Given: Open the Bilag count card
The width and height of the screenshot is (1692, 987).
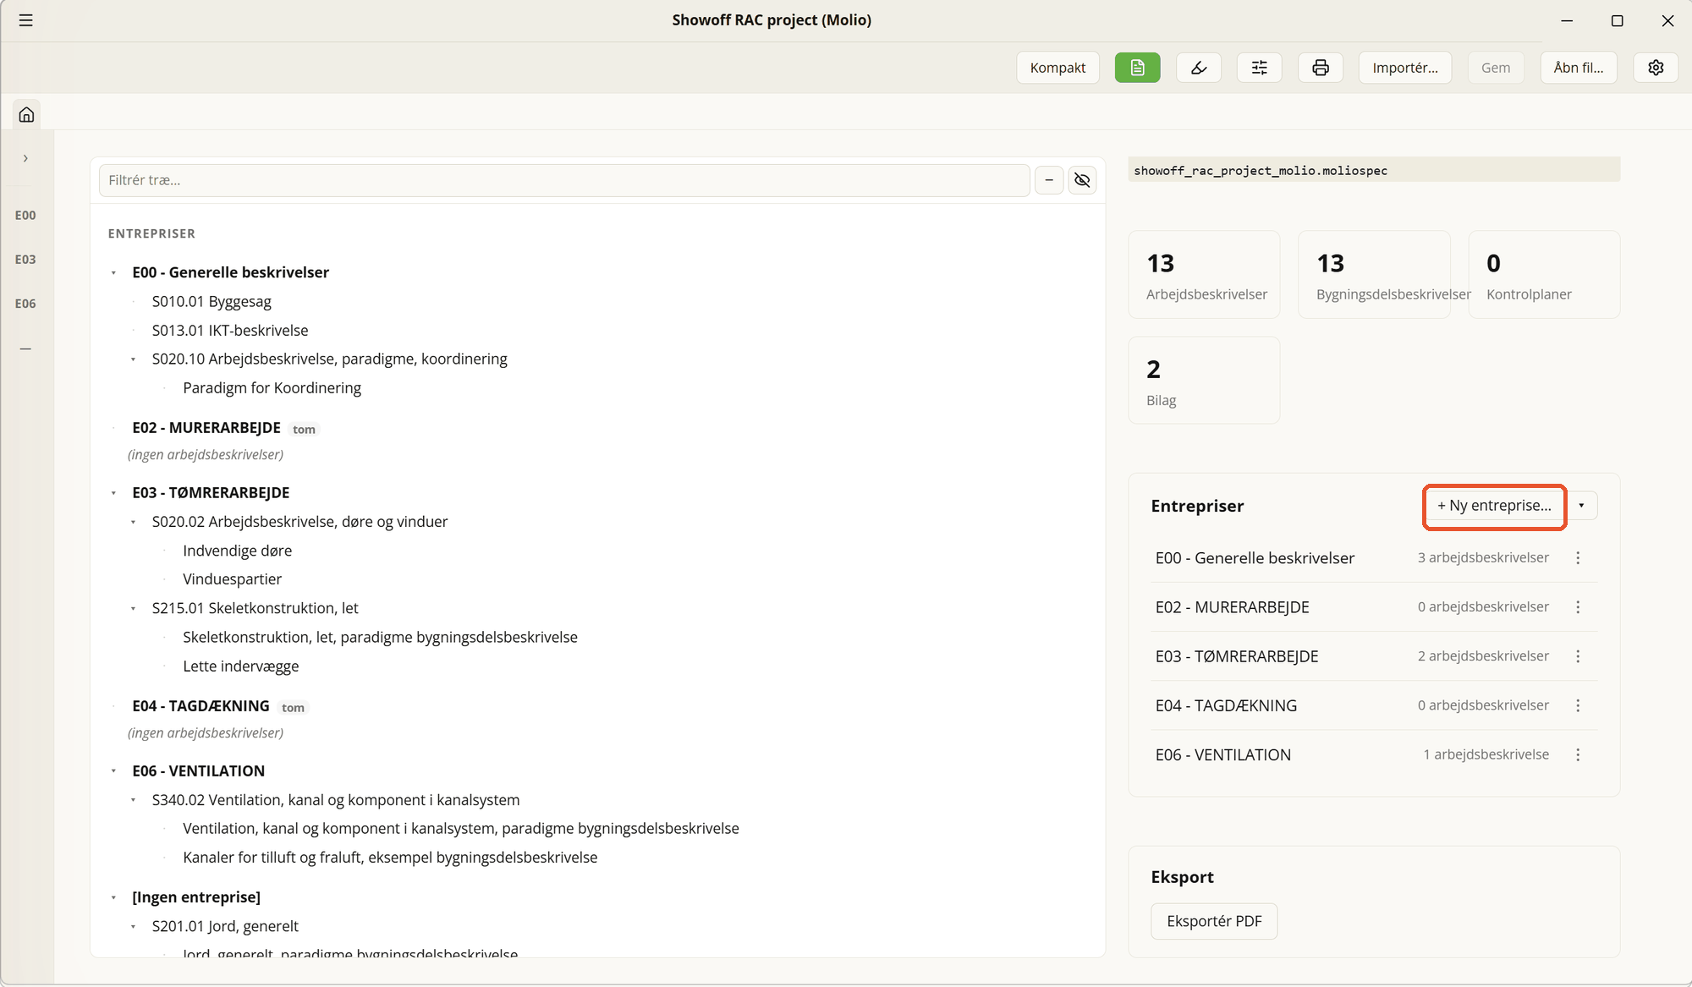Looking at the screenshot, I should 1204,381.
